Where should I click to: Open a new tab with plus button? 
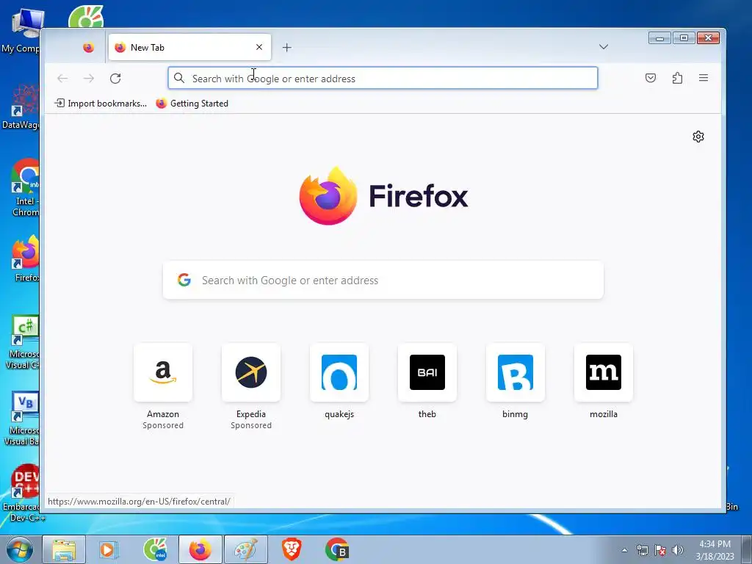pyautogui.click(x=287, y=48)
